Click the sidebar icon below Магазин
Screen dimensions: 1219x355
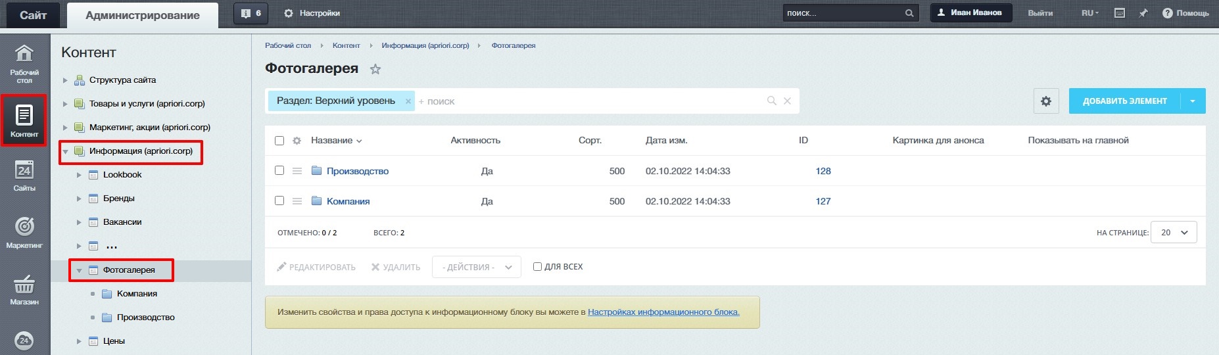24,341
